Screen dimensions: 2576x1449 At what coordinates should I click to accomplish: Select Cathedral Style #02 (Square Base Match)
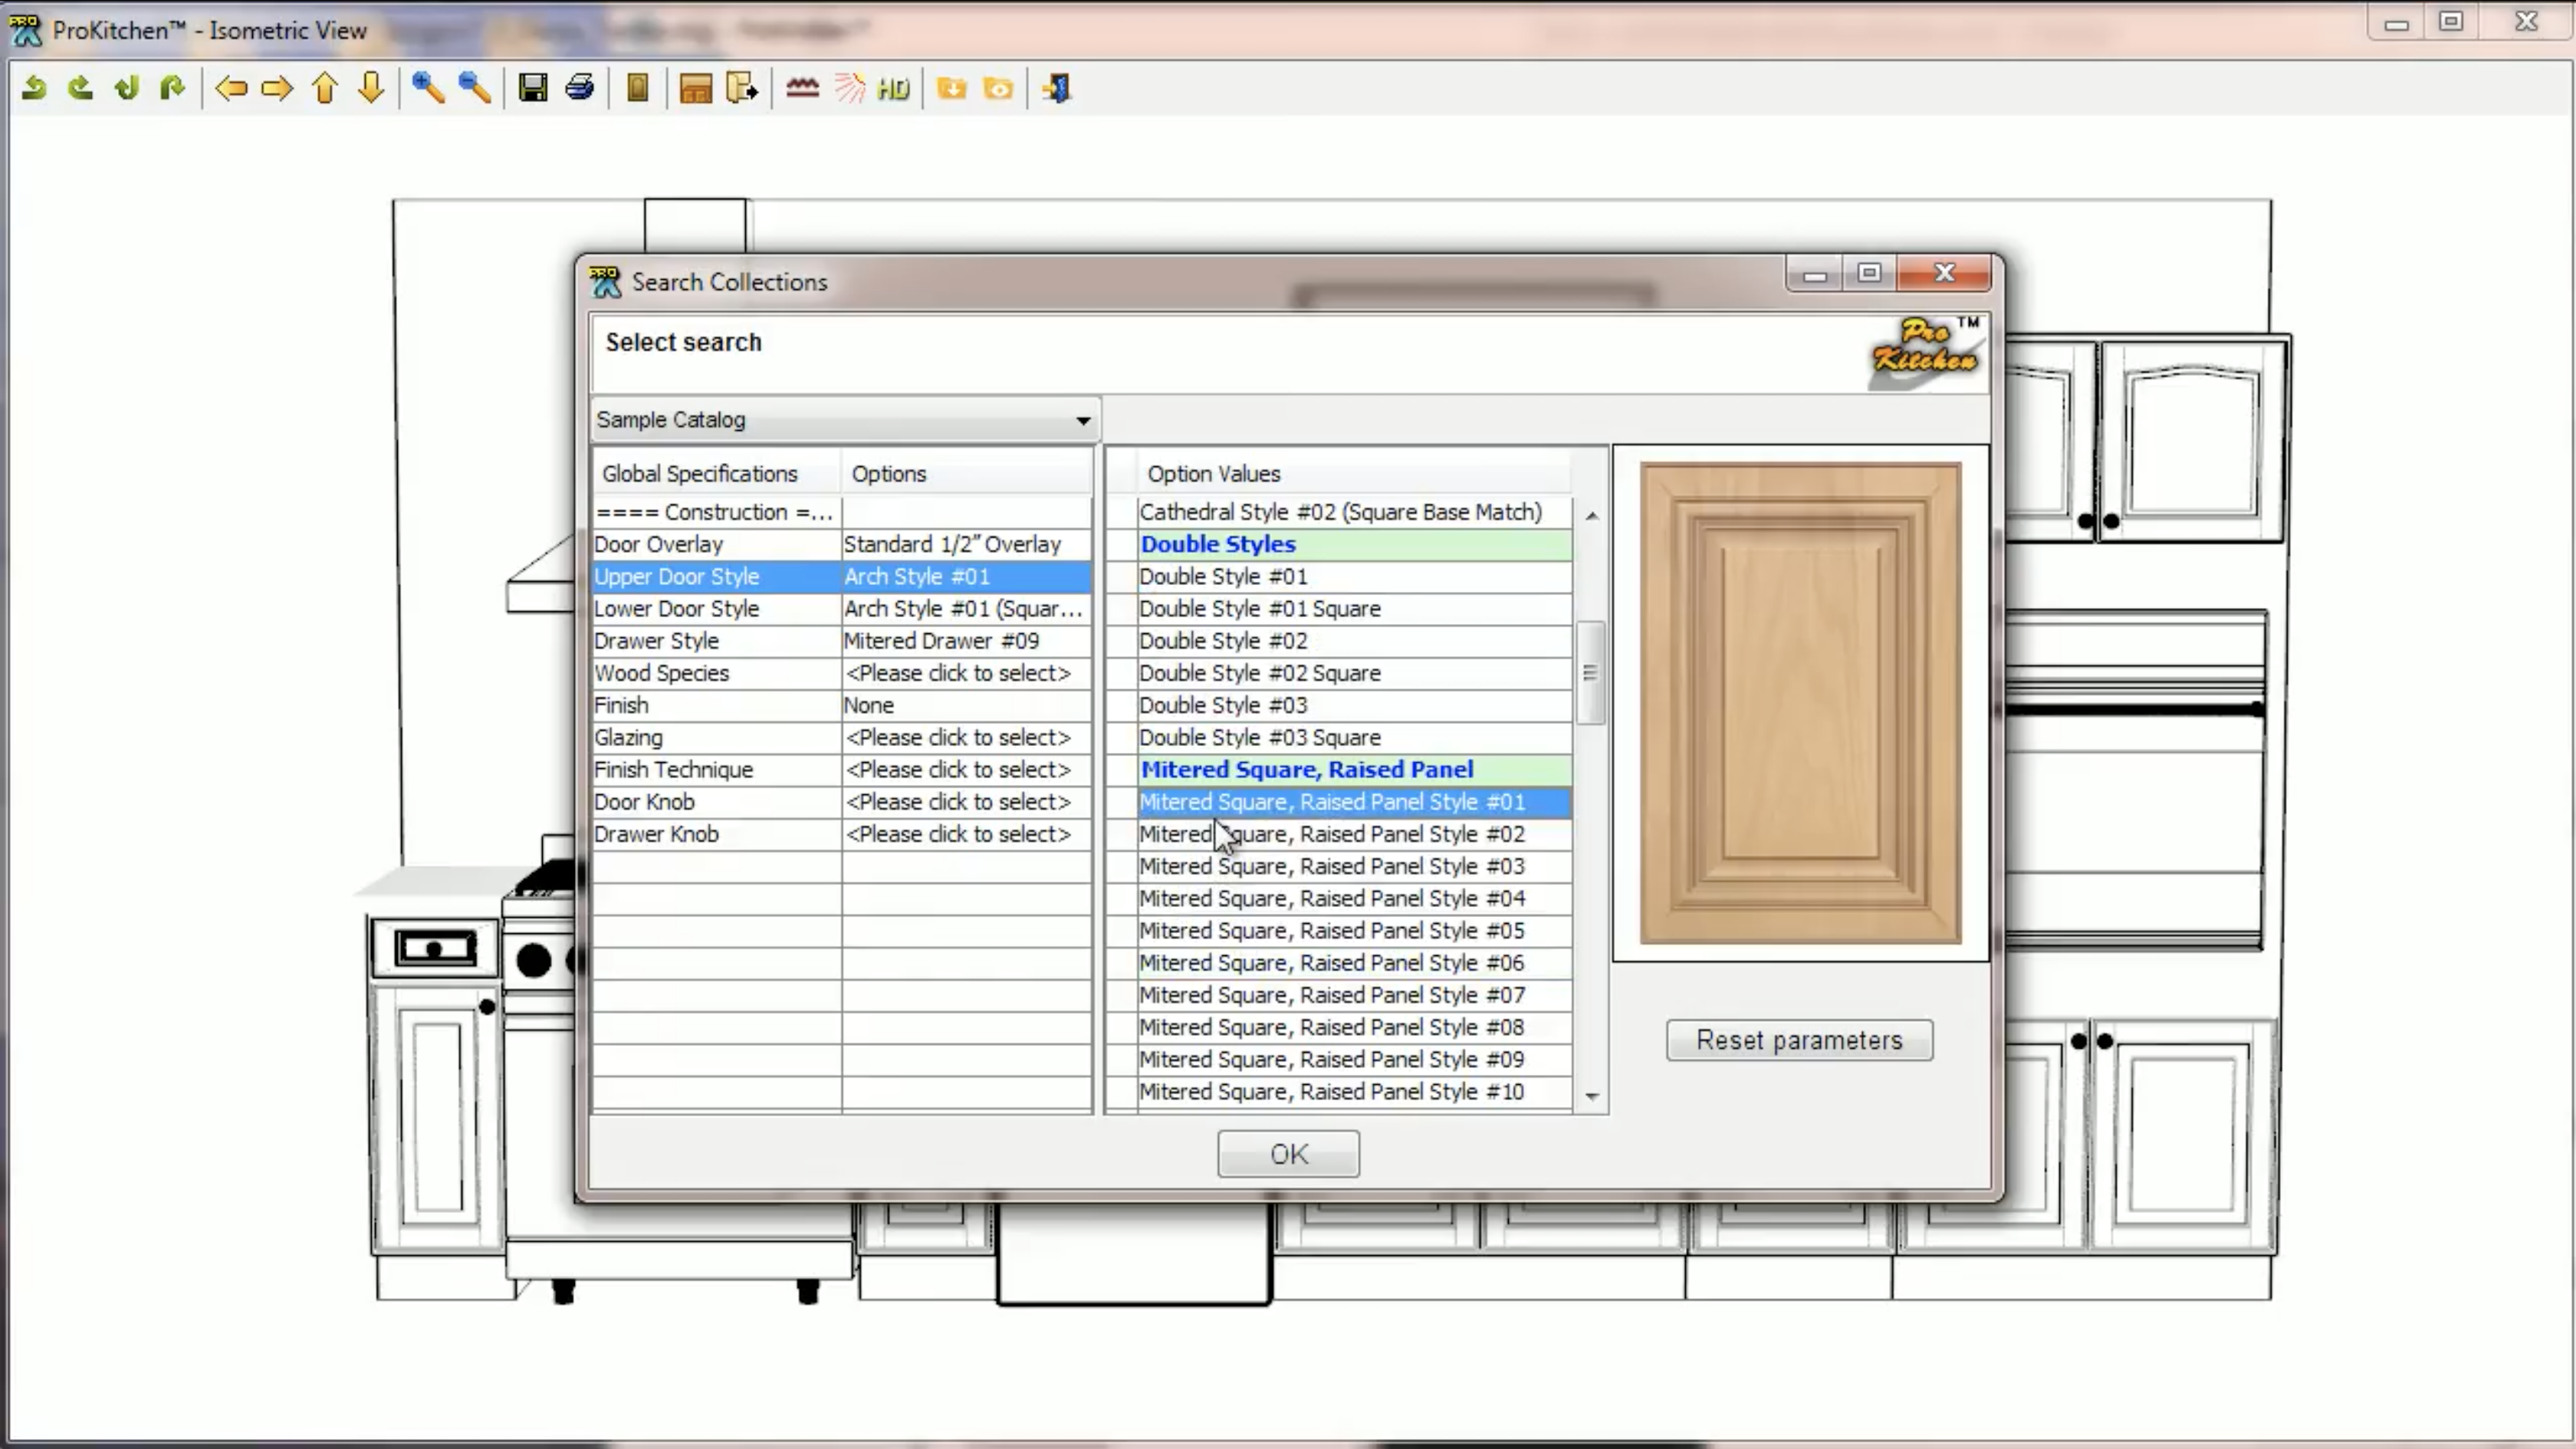click(1341, 511)
